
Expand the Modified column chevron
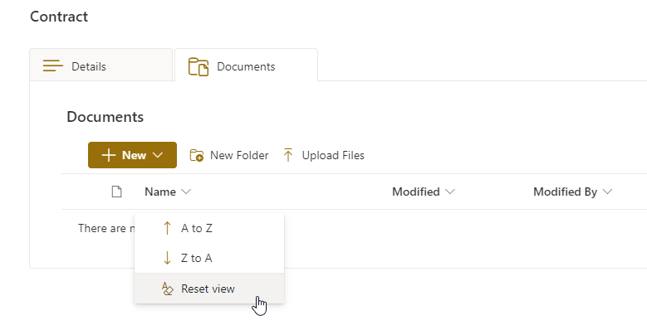point(450,192)
